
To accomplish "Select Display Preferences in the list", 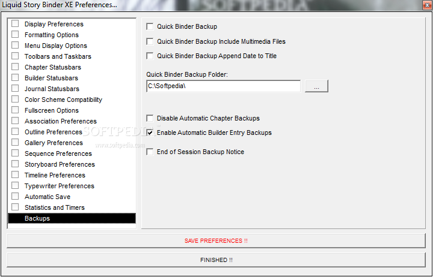I will coord(54,24).
